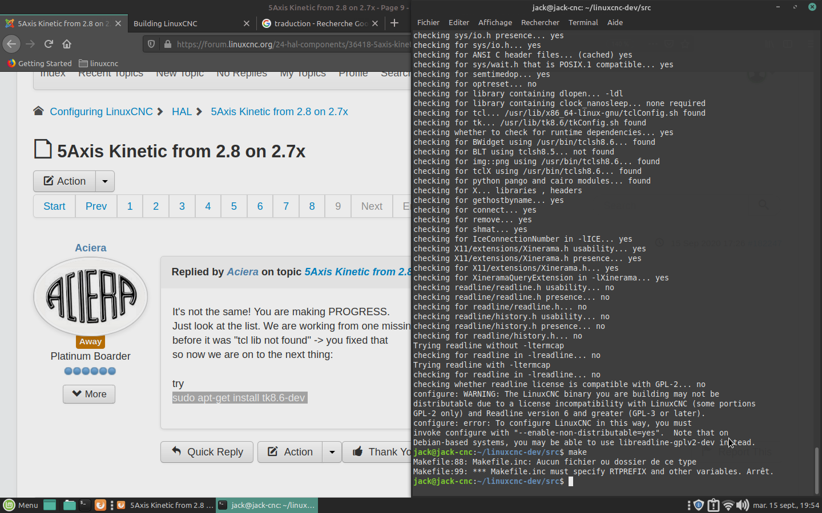822x513 pixels.
Task: Open the network Wi-Fi tray icon
Action: click(728, 505)
